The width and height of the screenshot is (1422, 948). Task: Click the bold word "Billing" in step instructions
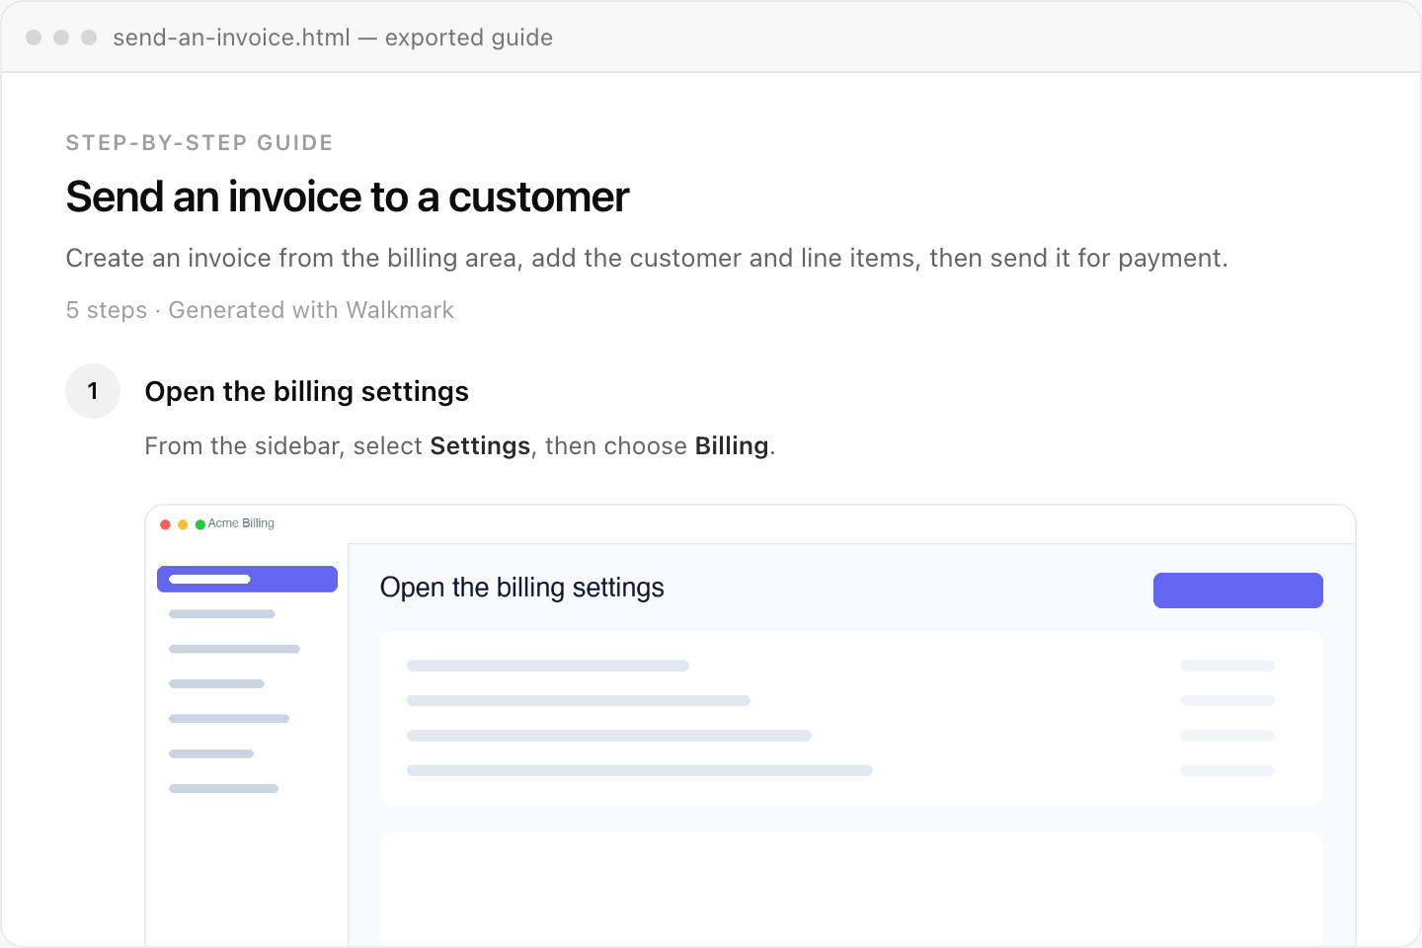[732, 446]
